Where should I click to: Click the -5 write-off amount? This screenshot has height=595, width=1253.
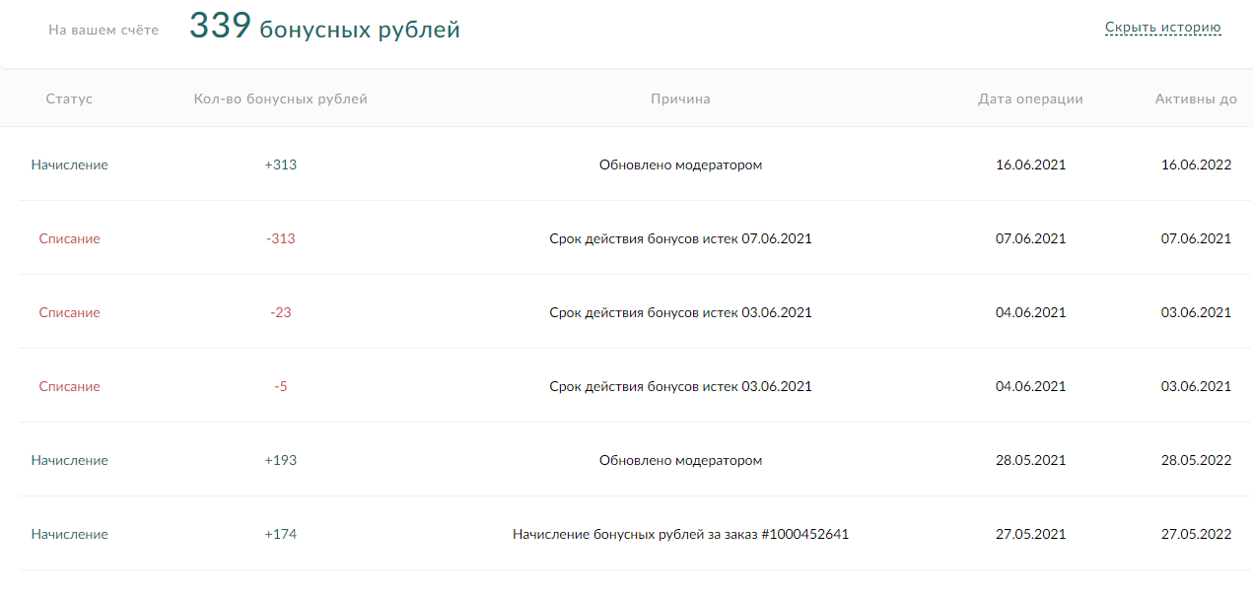pyautogui.click(x=281, y=386)
